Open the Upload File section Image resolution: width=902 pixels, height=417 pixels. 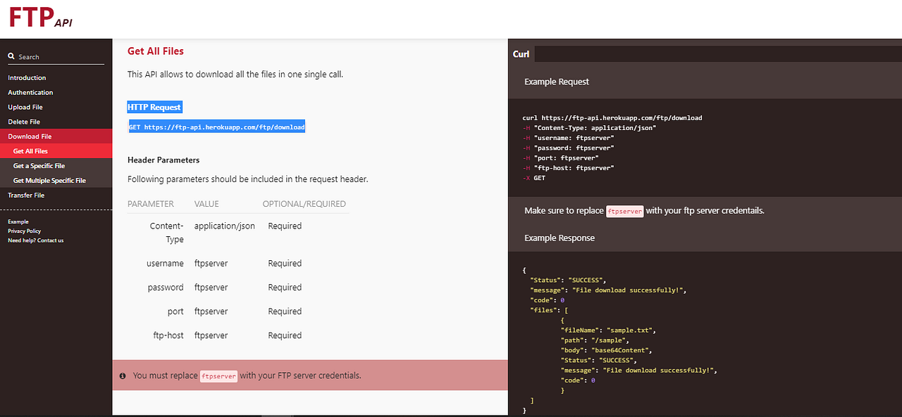click(25, 108)
